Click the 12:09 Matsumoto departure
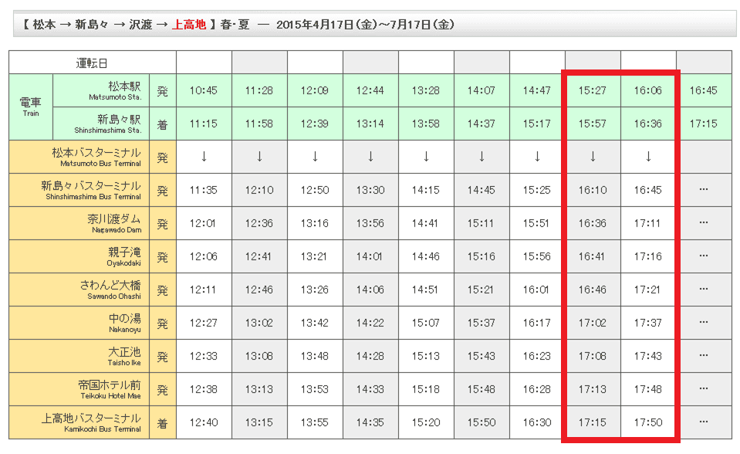The height and width of the screenshot is (454, 740). pyautogui.click(x=315, y=90)
